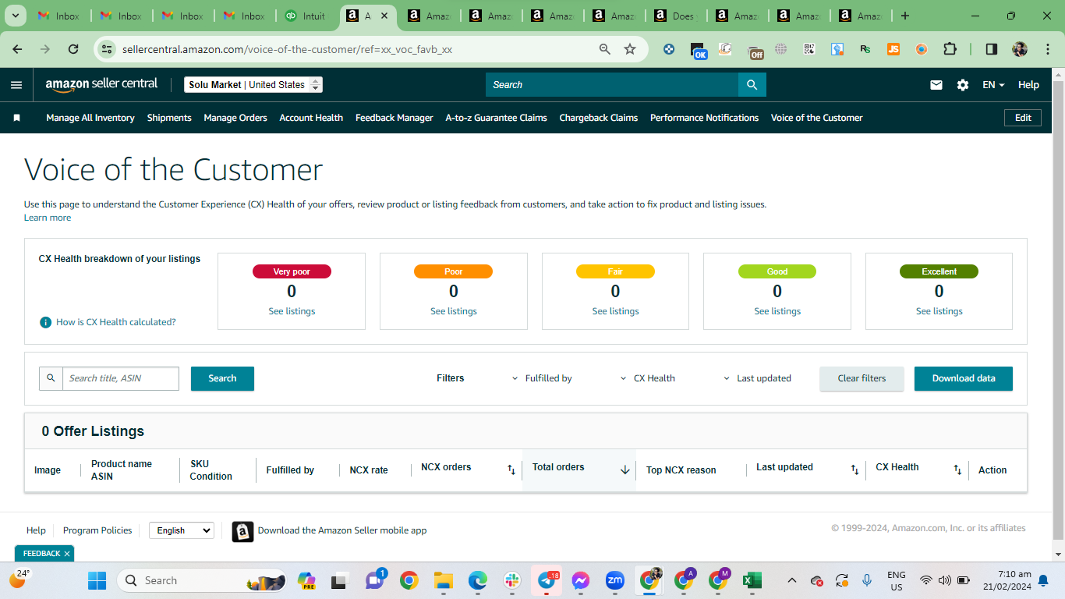Screen dimensions: 1065x599
Task: Expand the Last updated filter
Action: (x=757, y=378)
